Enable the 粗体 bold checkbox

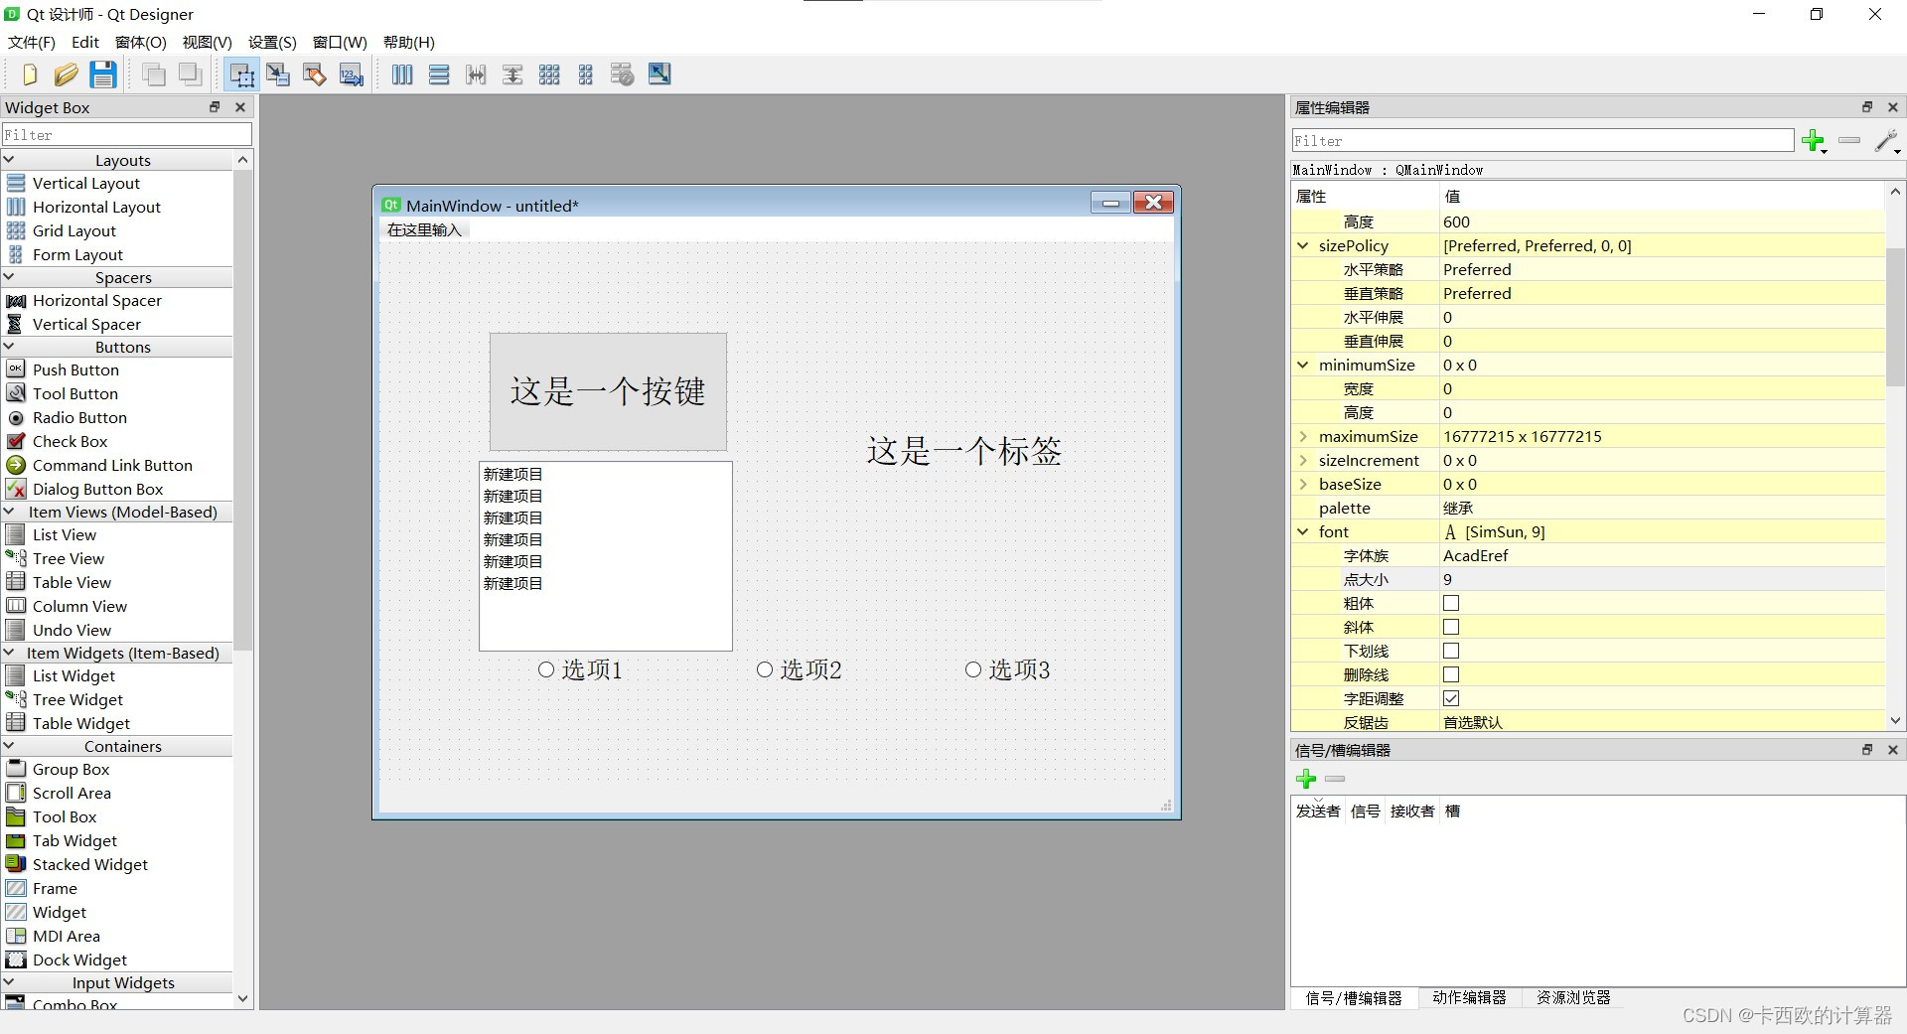(x=1451, y=603)
